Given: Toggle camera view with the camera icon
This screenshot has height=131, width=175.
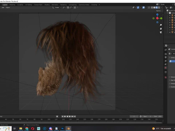Looking at the screenshot, I should [161, 32].
